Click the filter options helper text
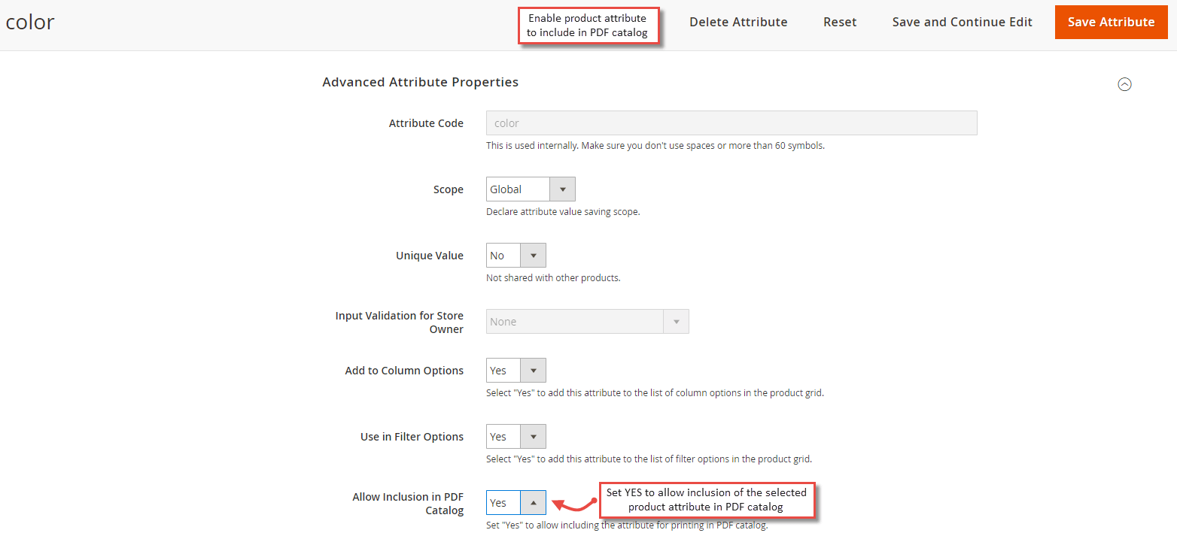1177x536 pixels. 649,459
